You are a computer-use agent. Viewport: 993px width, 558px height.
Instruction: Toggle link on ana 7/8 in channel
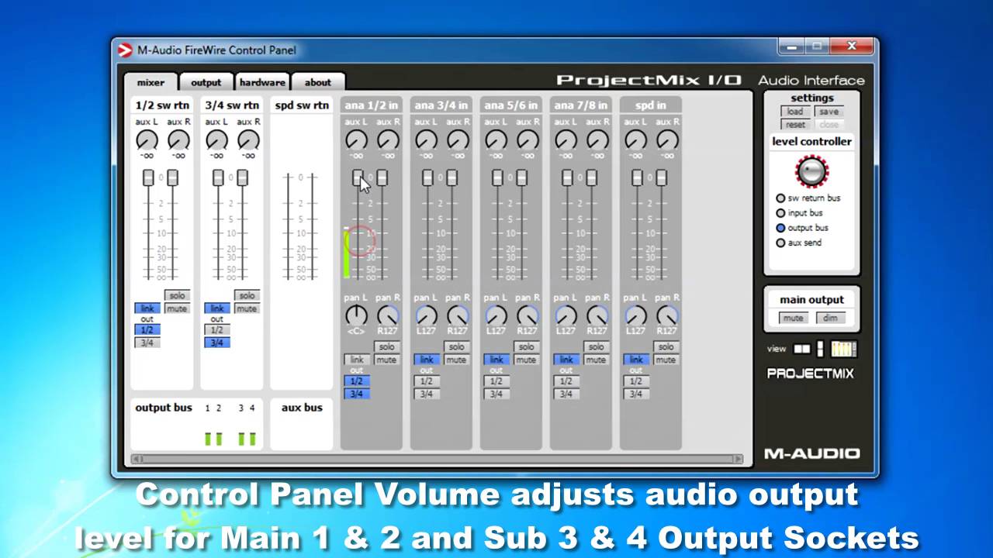[566, 360]
